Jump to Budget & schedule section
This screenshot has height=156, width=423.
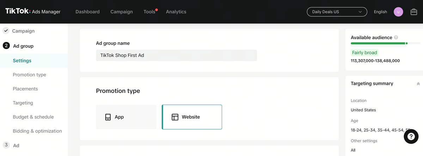pyautogui.click(x=33, y=117)
